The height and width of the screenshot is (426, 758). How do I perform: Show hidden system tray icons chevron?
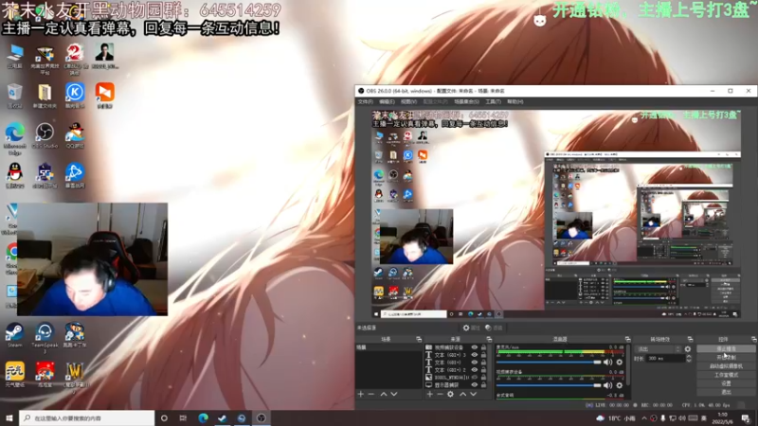644,418
